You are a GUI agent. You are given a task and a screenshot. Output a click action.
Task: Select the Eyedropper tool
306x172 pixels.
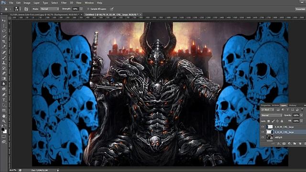(x=4, y=47)
